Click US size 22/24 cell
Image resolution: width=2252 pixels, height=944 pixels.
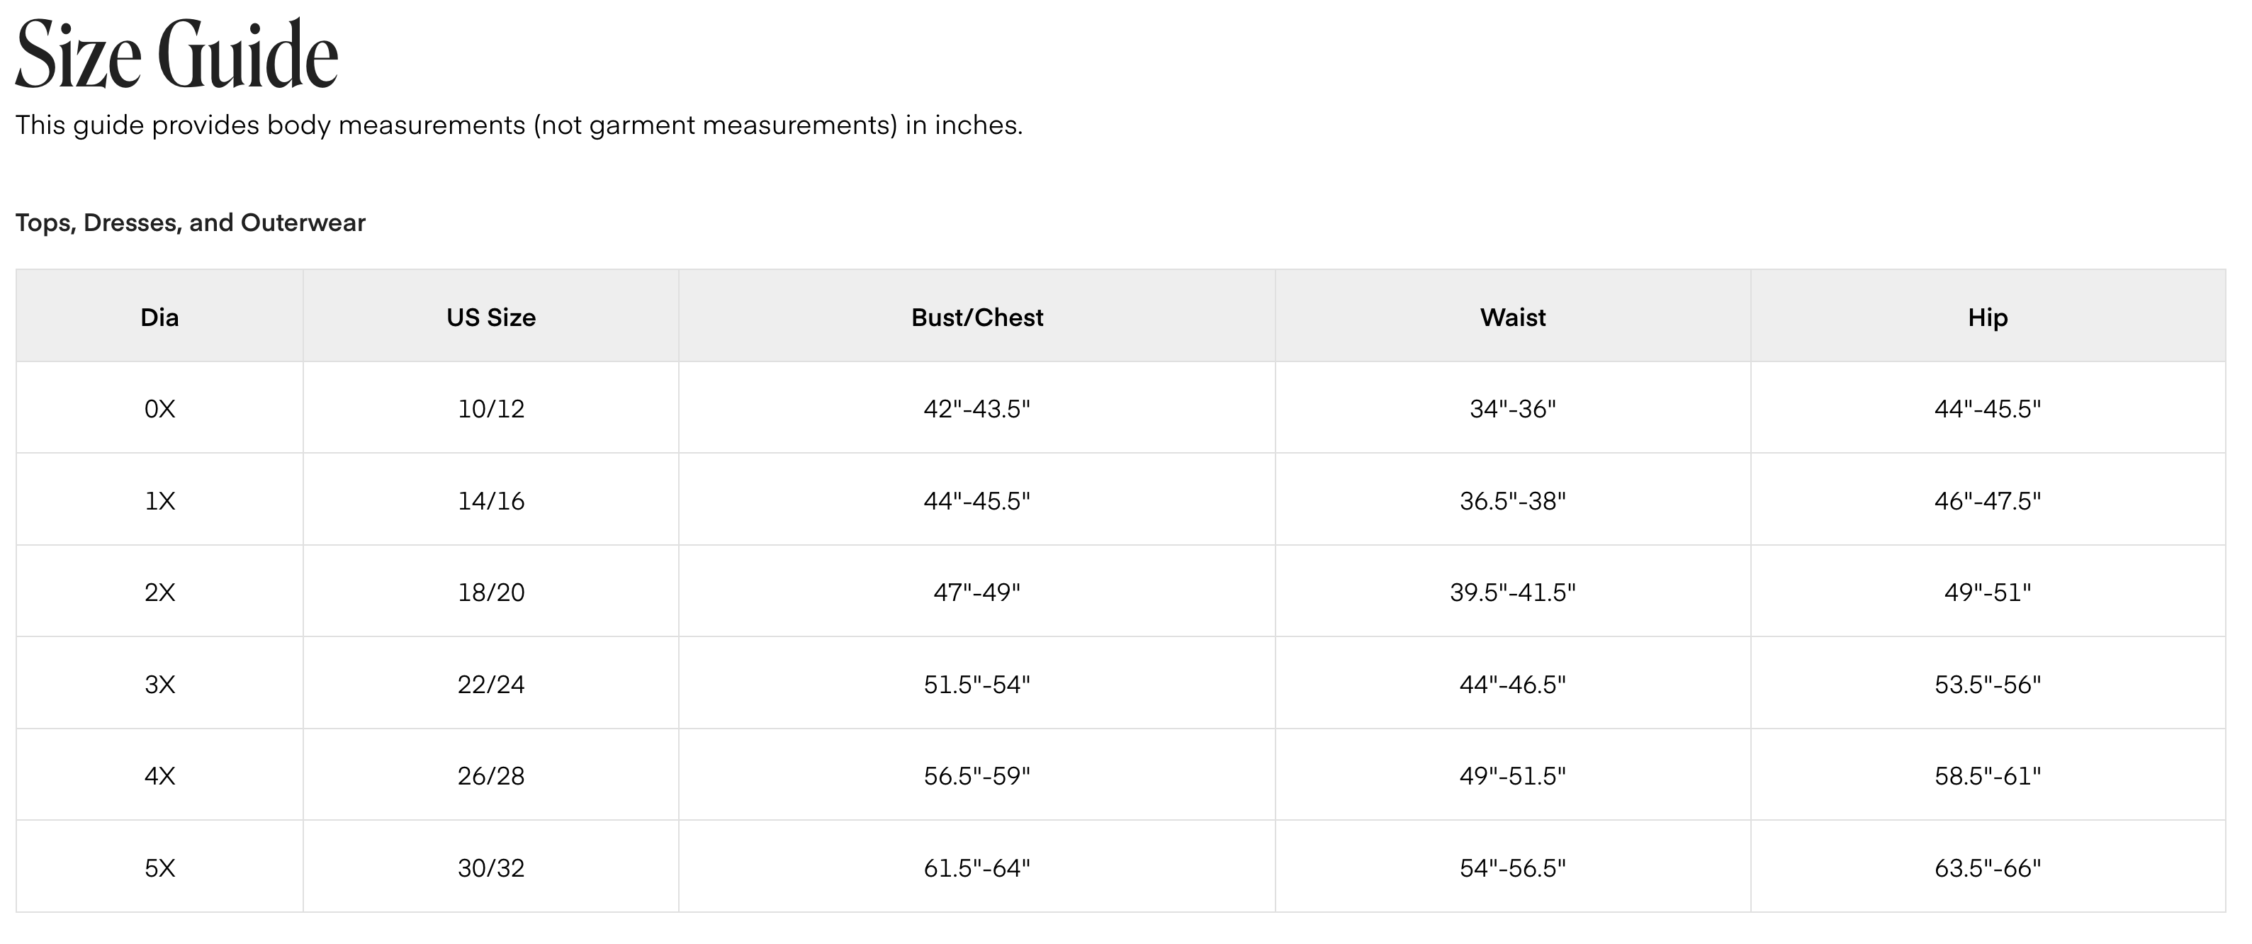pos(491,683)
